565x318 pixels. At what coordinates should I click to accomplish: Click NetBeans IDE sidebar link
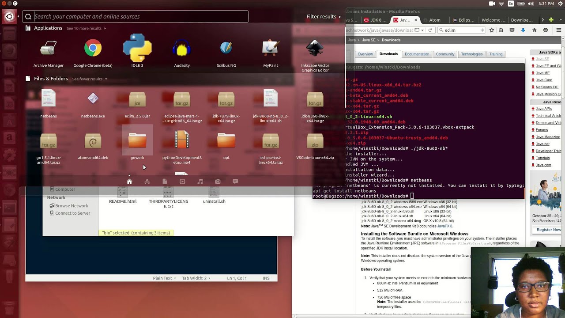pyautogui.click(x=547, y=87)
